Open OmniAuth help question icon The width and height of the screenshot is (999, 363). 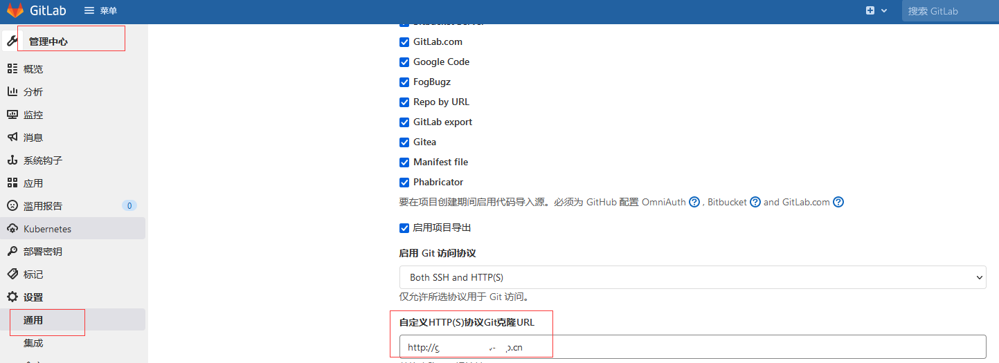tap(694, 202)
